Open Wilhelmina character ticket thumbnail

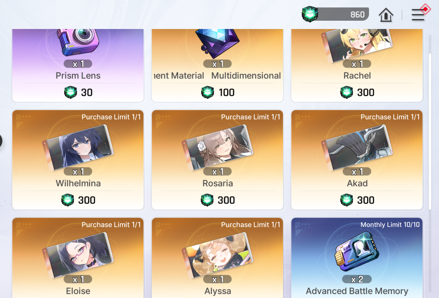coord(78,147)
